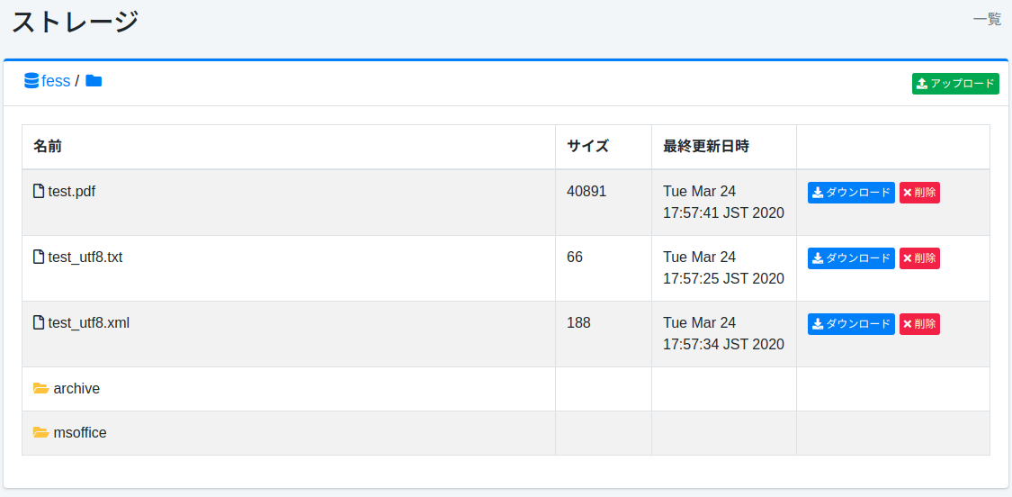Click the database icon beside fess
The width and height of the screenshot is (1012, 497).
click(31, 81)
